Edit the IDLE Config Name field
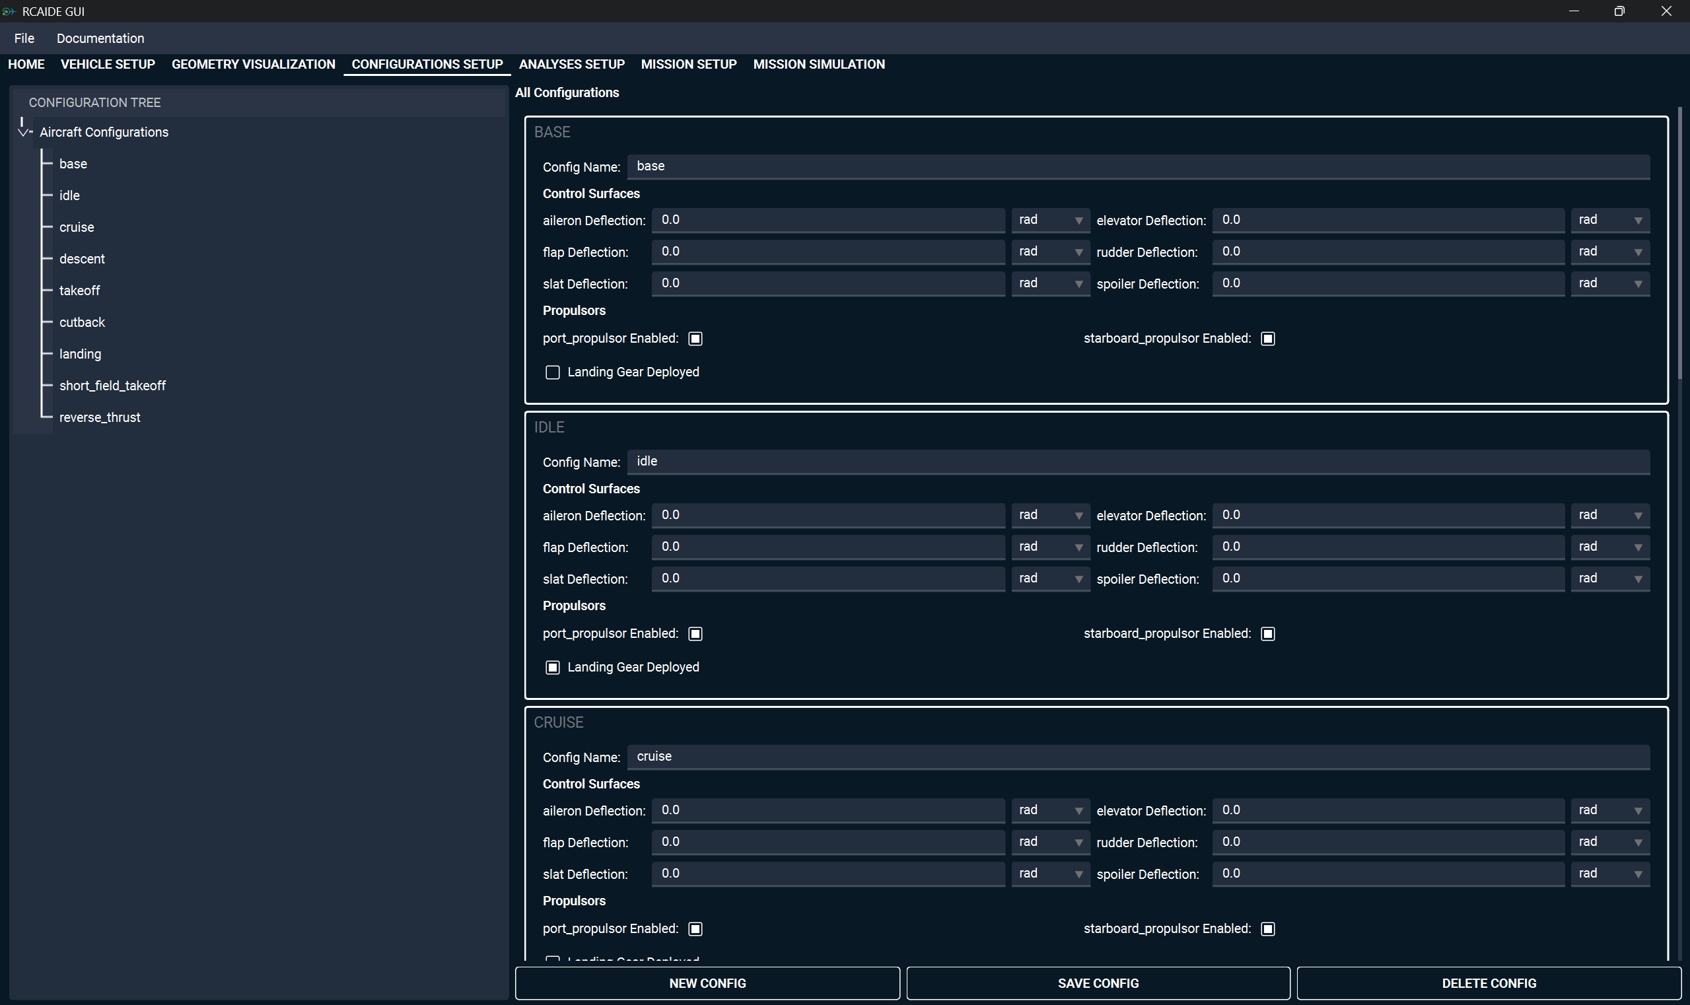The width and height of the screenshot is (1690, 1005). [1138, 462]
